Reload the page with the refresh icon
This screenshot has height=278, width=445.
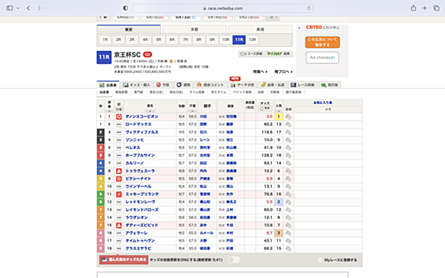(x=309, y=8)
